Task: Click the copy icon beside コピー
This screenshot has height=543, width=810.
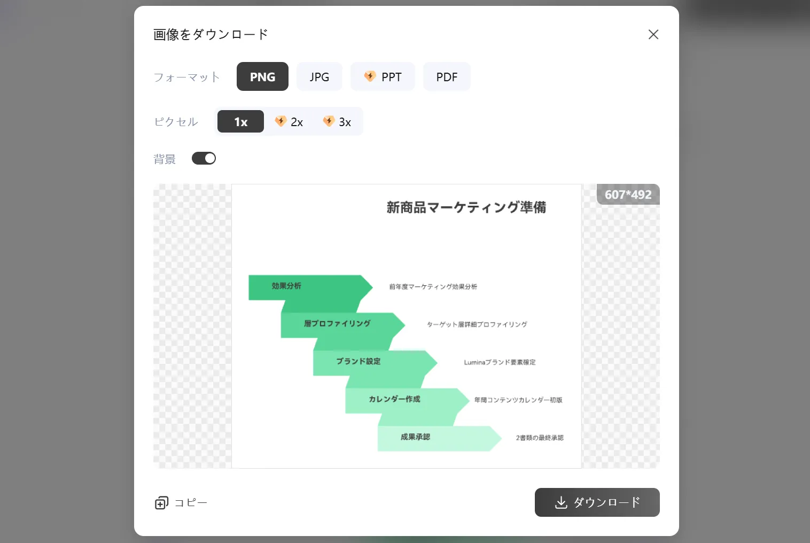Action: (x=161, y=503)
